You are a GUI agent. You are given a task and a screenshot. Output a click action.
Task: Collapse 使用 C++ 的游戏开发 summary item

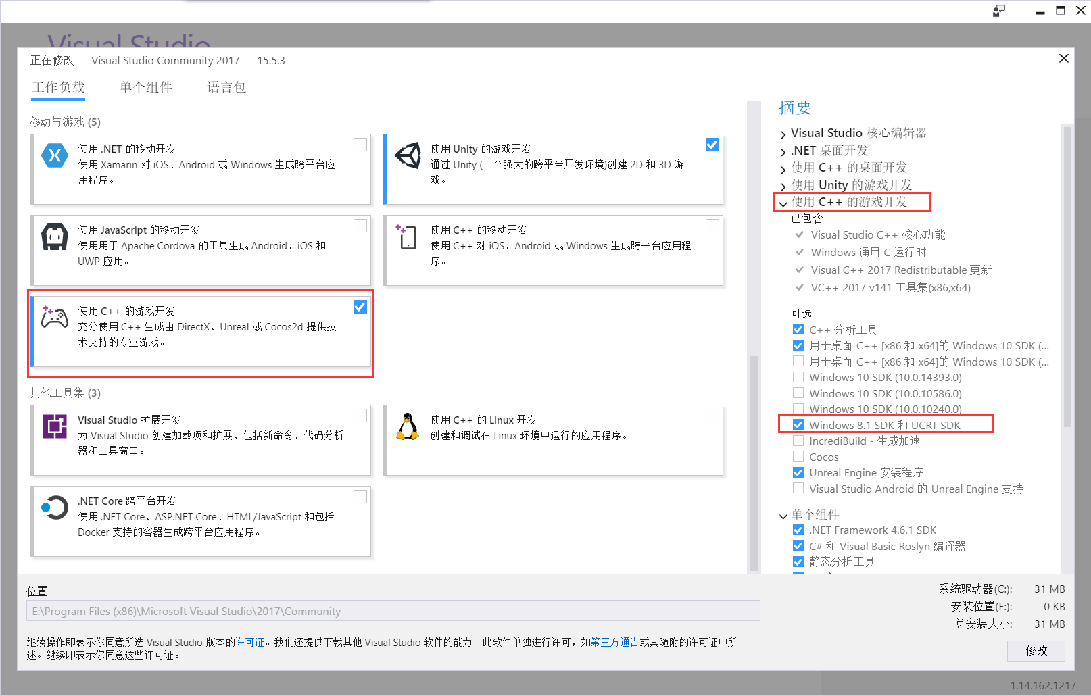click(x=783, y=203)
